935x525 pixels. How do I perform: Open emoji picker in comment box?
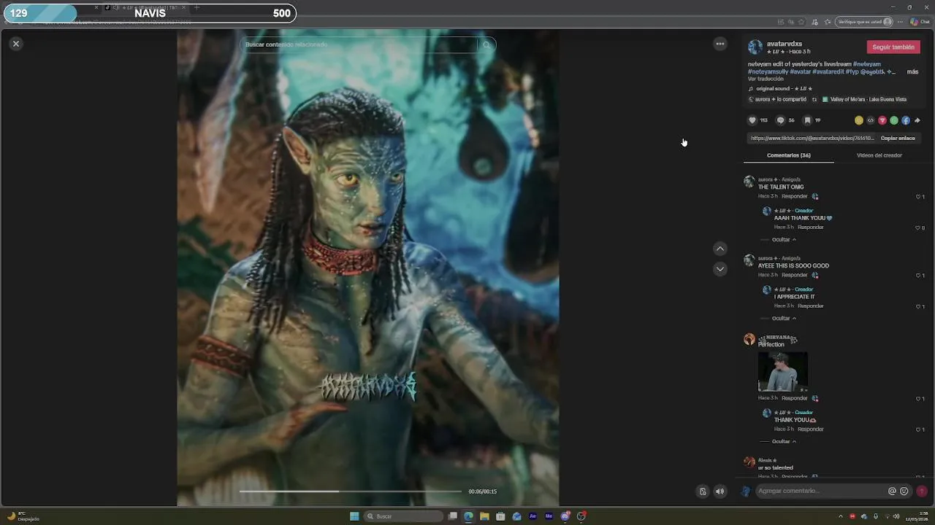coord(904,491)
